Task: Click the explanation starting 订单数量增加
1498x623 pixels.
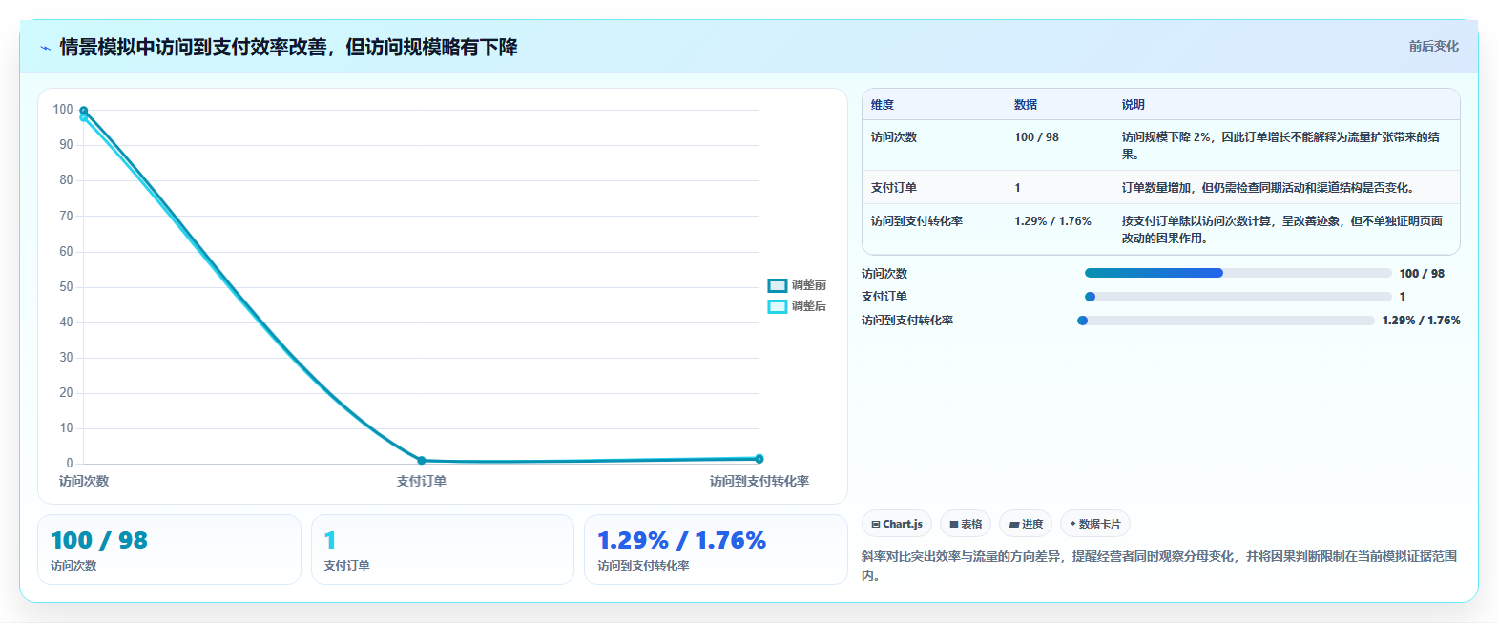Action: point(1268,188)
